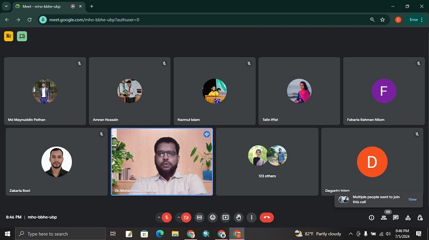
Task: Click the Chrome forward arrow
Action: 18,20
